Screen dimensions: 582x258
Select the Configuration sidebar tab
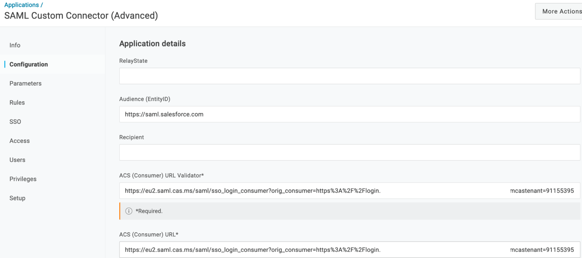(x=29, y=64)
